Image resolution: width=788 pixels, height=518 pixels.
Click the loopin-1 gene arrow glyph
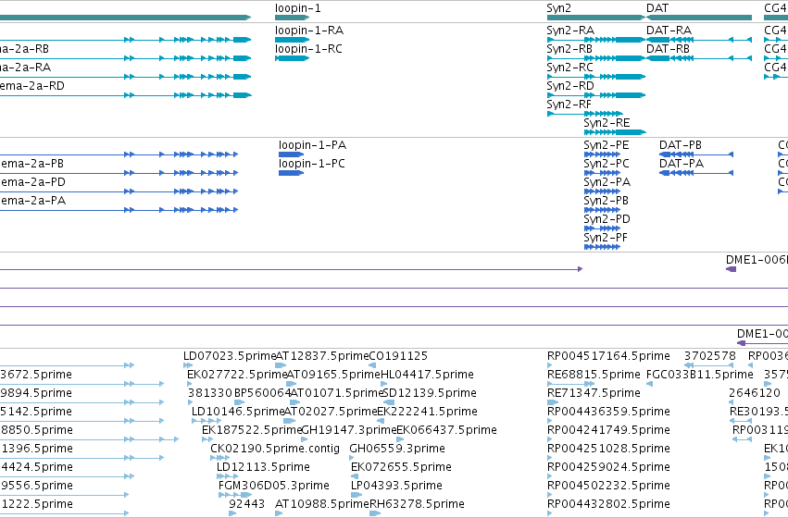(x=293, y=18)
